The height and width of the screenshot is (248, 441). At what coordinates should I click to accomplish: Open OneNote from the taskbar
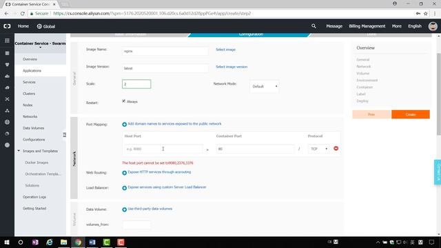35,242
